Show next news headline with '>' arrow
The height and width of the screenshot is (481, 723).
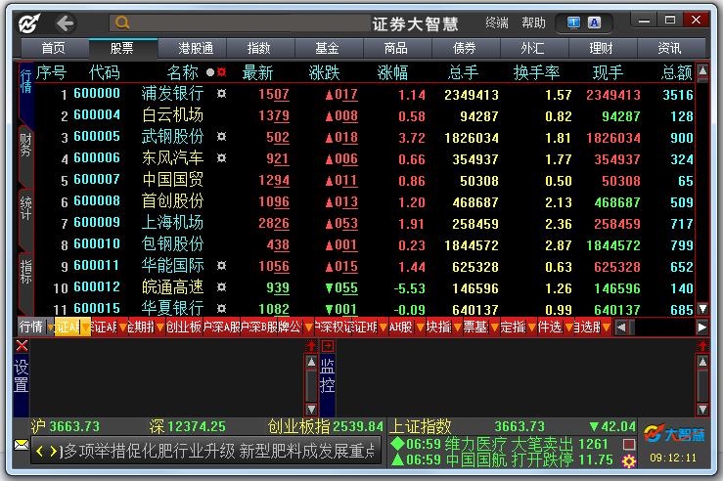54,451
